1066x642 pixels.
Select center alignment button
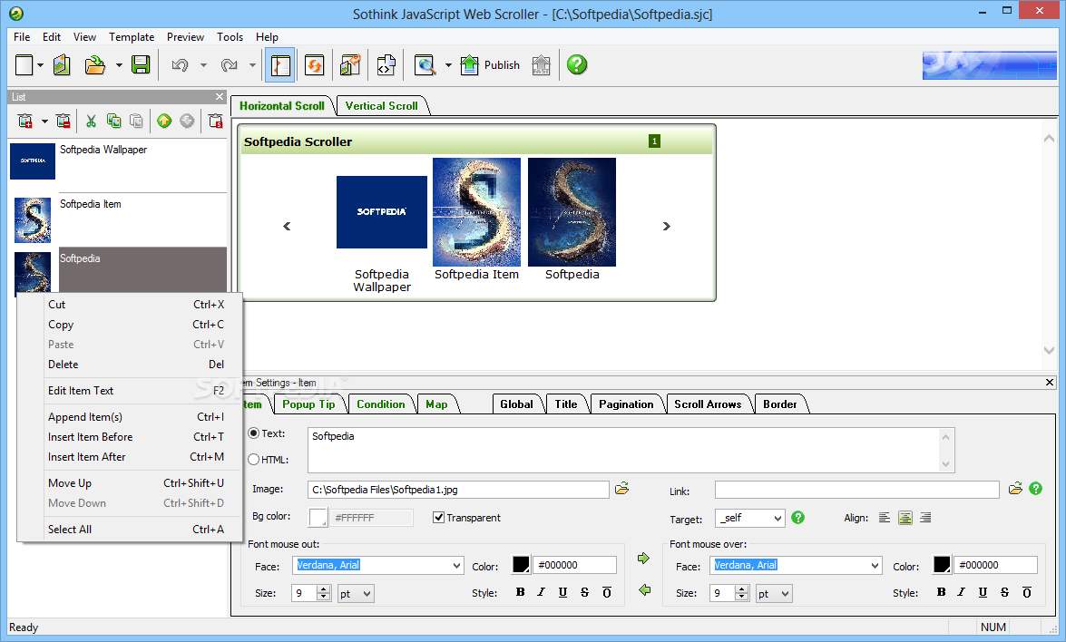[x=905, y=518]
